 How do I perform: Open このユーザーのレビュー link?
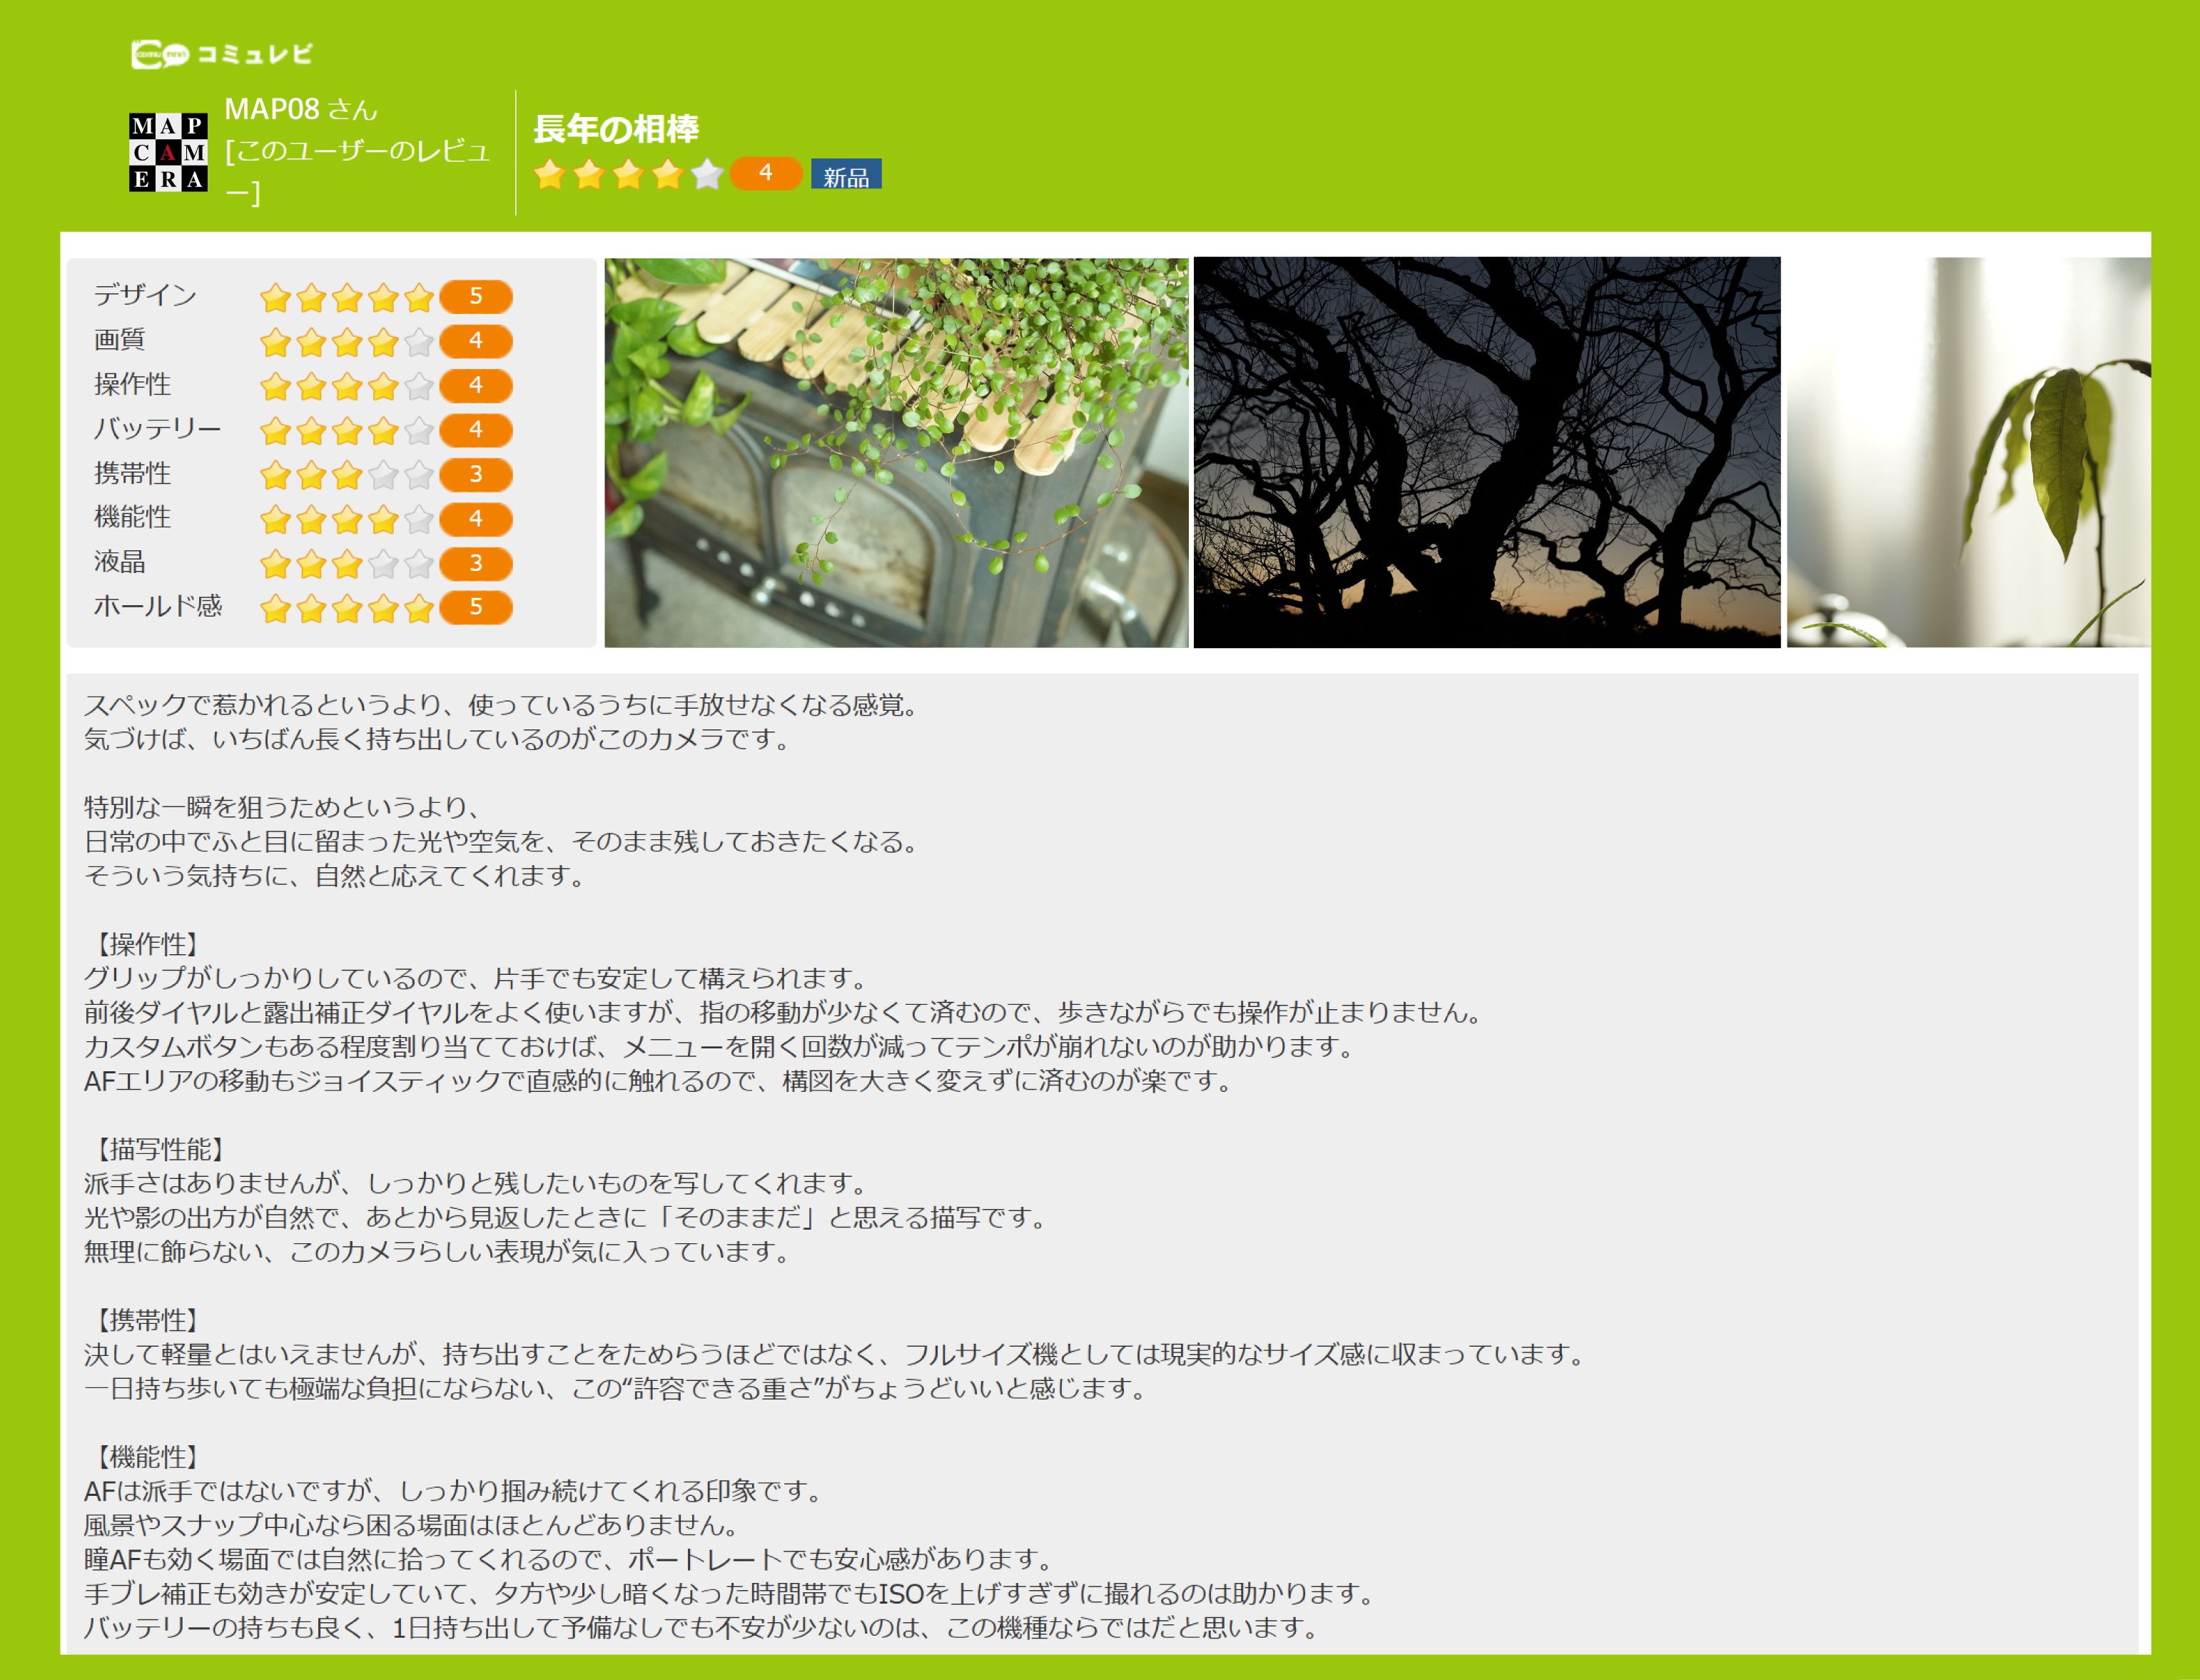[x=357, y=171]
